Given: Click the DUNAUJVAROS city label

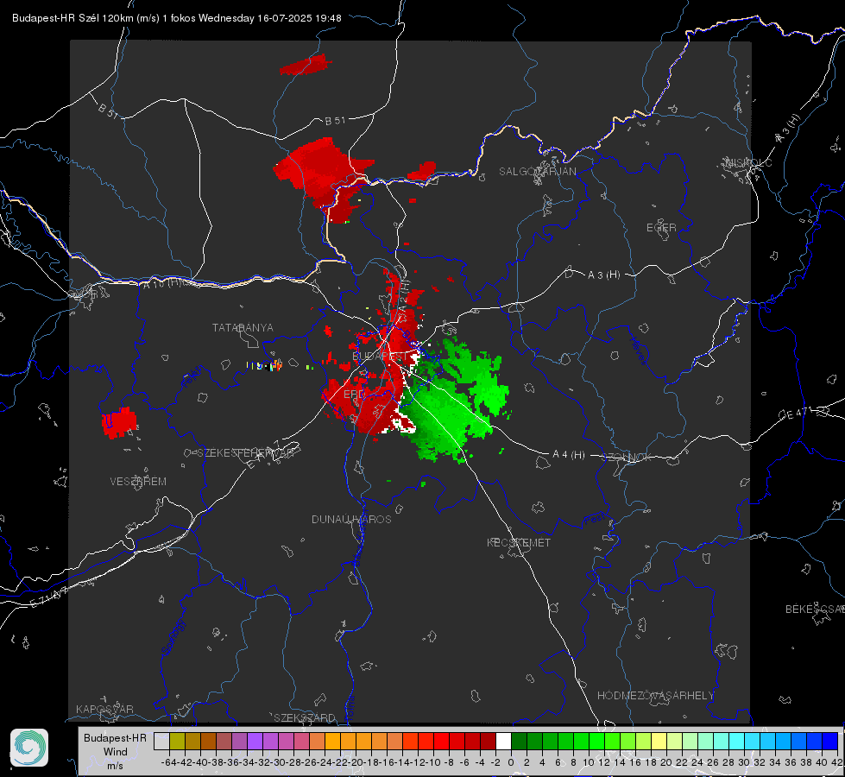Looking at the screenshot, I should (x=351, y=519).
